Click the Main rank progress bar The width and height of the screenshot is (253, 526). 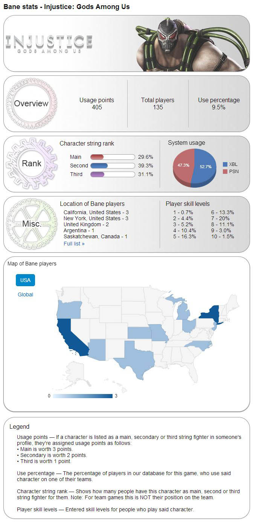coord(113,157)
